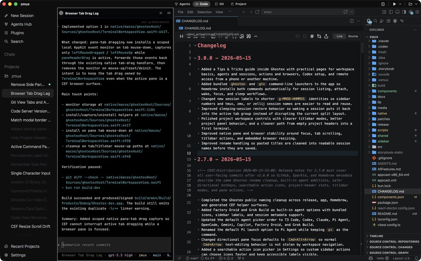Collapse the 2.7.0 section fold arrow

coord(195,159)
